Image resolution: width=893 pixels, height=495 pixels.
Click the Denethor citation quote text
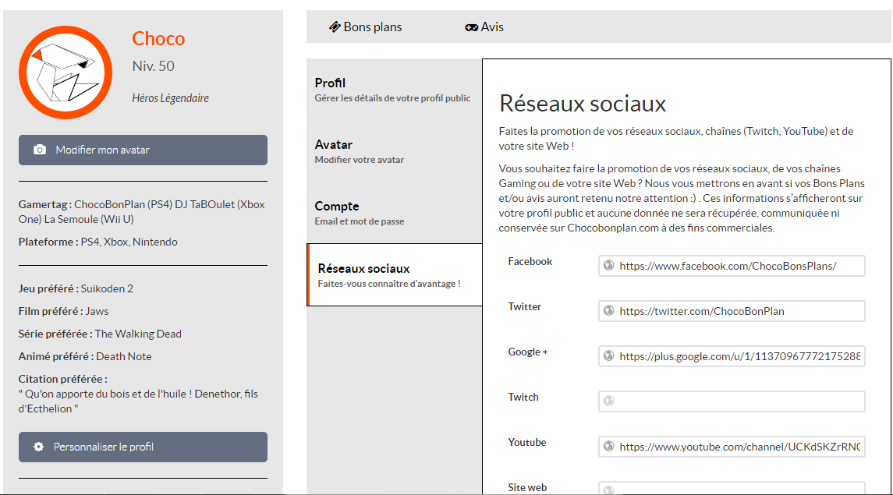[138, 401]
